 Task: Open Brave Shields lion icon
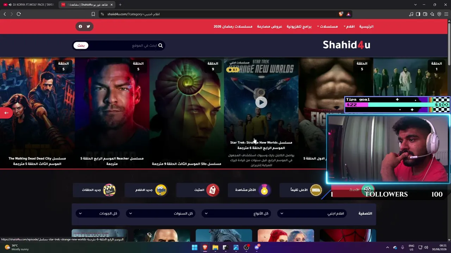pos(341,14)
